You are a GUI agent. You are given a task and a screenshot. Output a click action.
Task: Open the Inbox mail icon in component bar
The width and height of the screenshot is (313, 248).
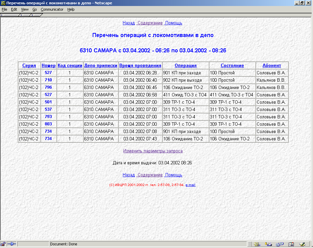click(268, 244)
